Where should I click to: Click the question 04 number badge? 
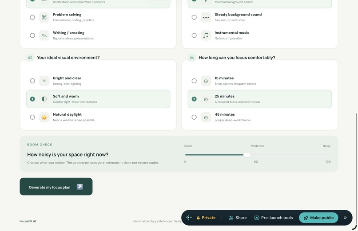[192, 58]
